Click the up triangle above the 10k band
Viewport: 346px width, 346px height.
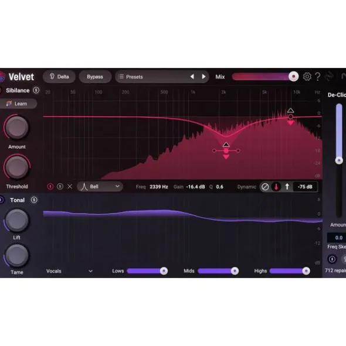(x=290, y=110)
